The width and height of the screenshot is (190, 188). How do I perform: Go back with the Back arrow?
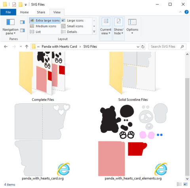click(x=6, y=47)
